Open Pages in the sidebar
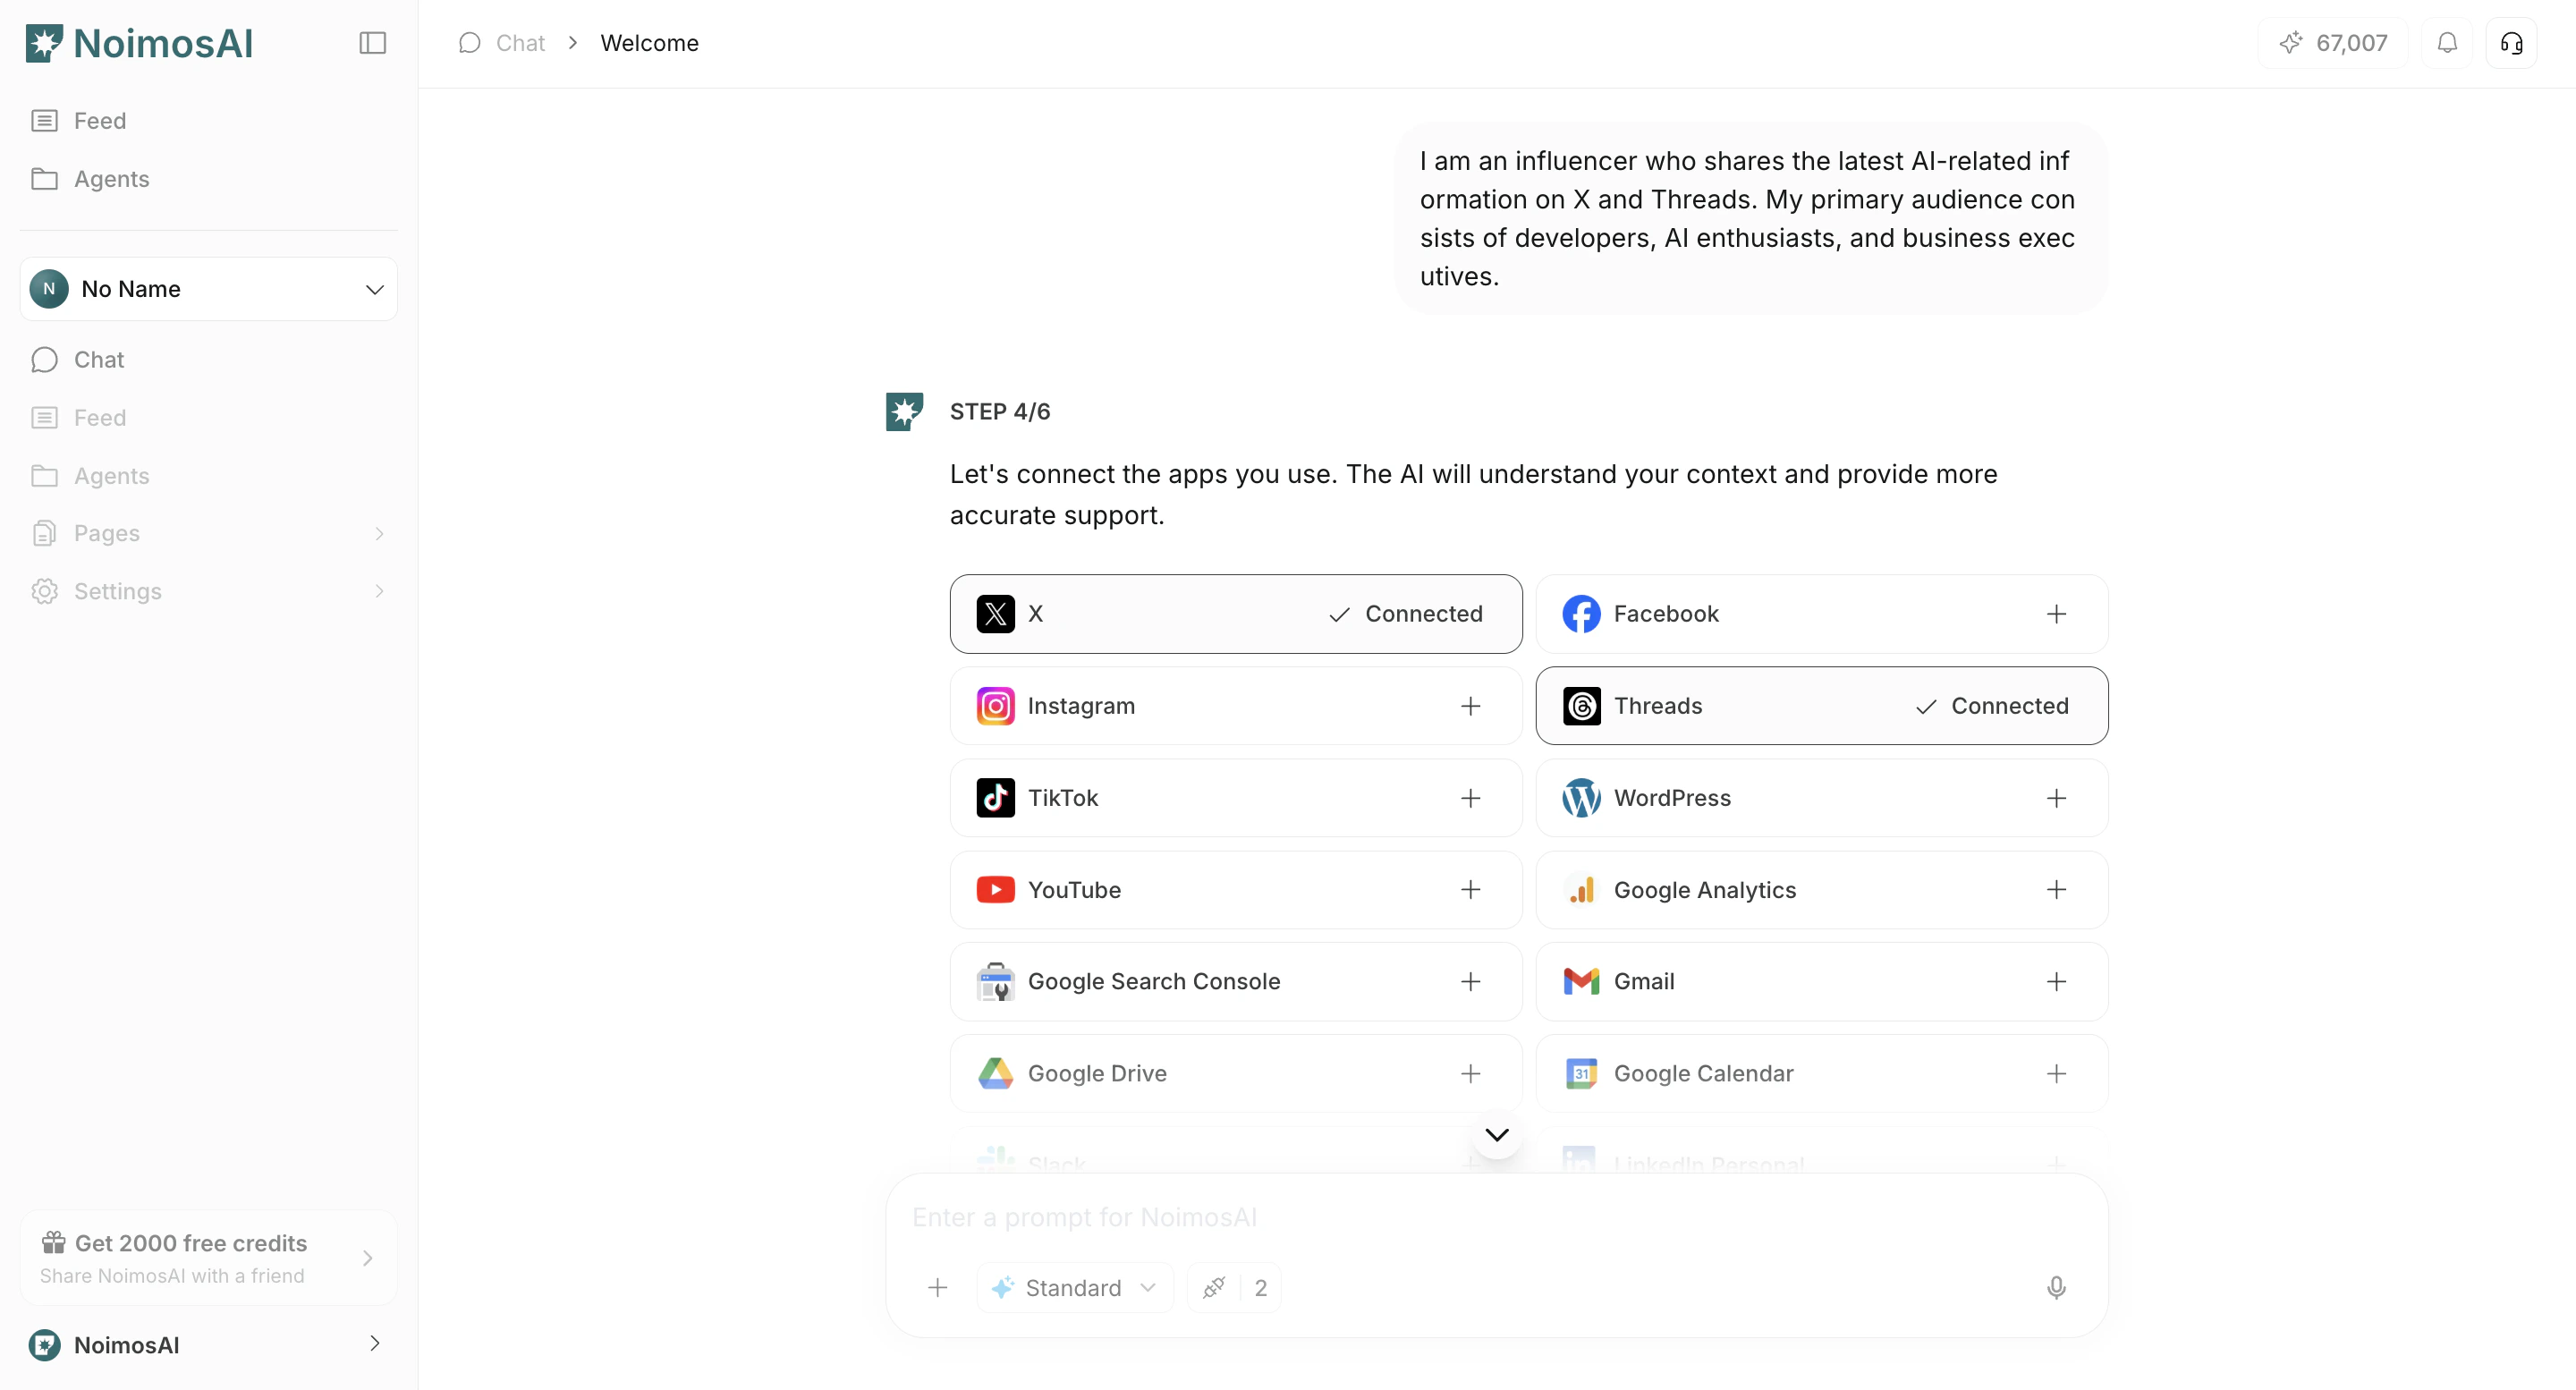This screenshot has height=1390, width=2576. click(209, 534)
